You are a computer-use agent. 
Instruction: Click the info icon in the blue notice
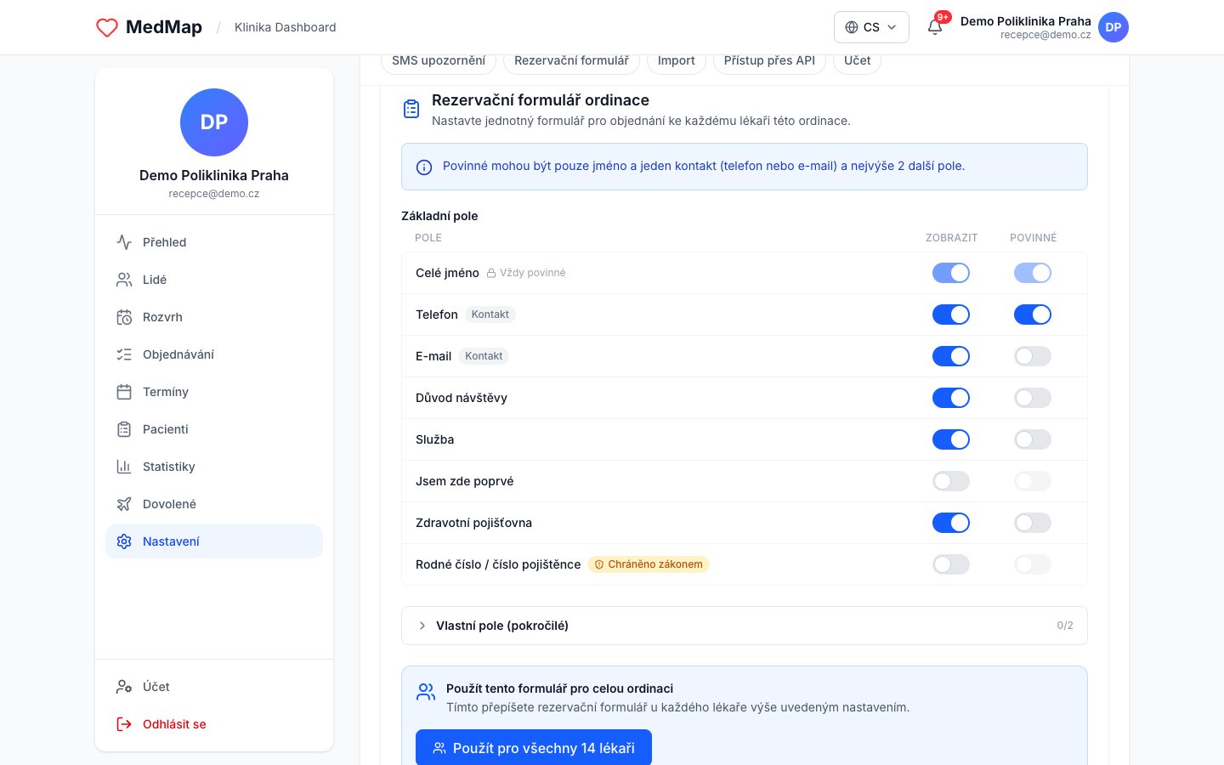tap(424, 167)
